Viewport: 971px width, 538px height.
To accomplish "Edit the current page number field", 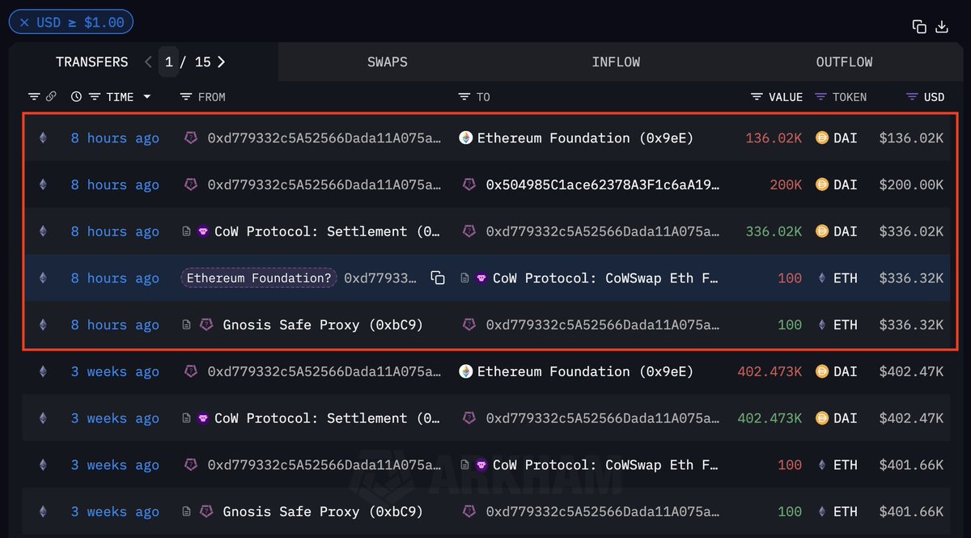I will [x=168, y=62].
